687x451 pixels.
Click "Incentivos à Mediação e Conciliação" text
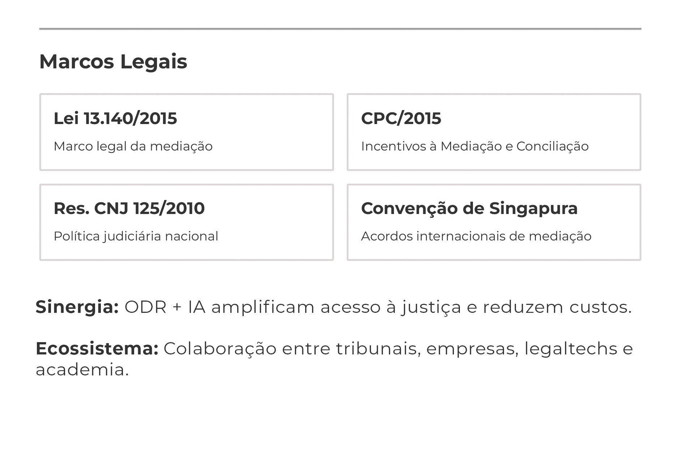click(475, 146)
